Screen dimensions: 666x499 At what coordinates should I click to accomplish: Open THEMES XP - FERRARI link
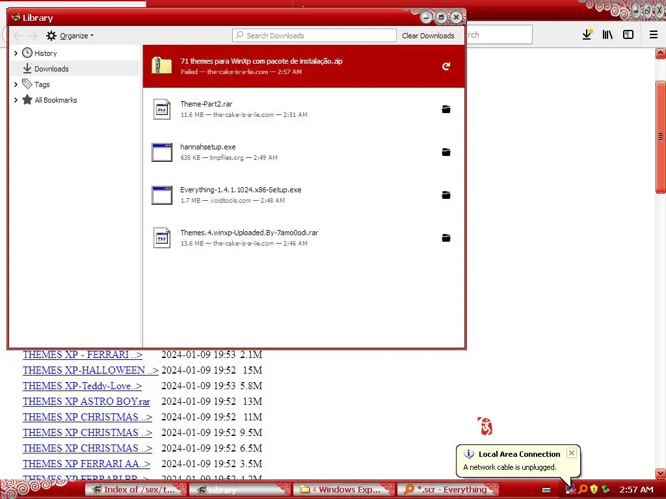point(83,355)
